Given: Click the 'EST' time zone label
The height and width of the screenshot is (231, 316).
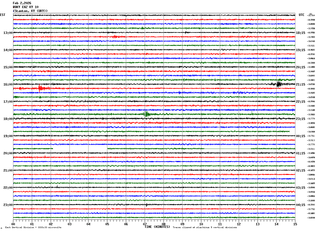Looking at the screenshot, I should point(3,15).
